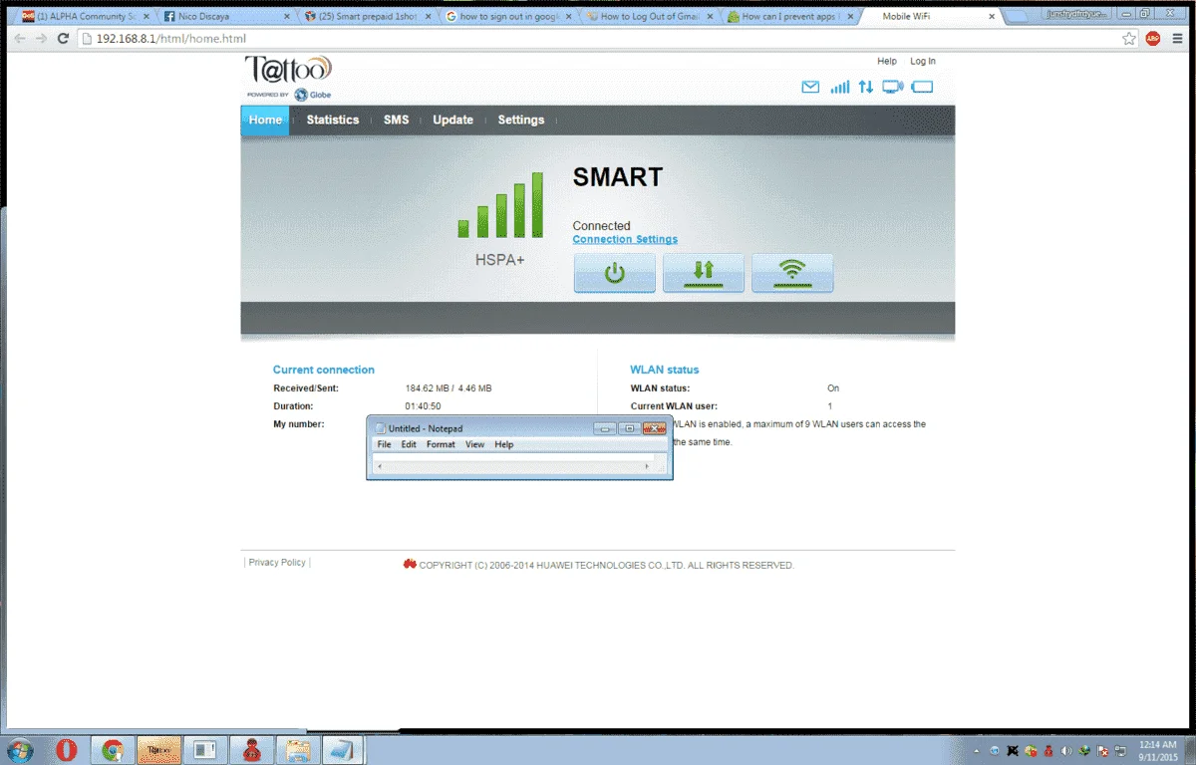Click Help link at top
1196x765 pixels.
click(887, 61)
